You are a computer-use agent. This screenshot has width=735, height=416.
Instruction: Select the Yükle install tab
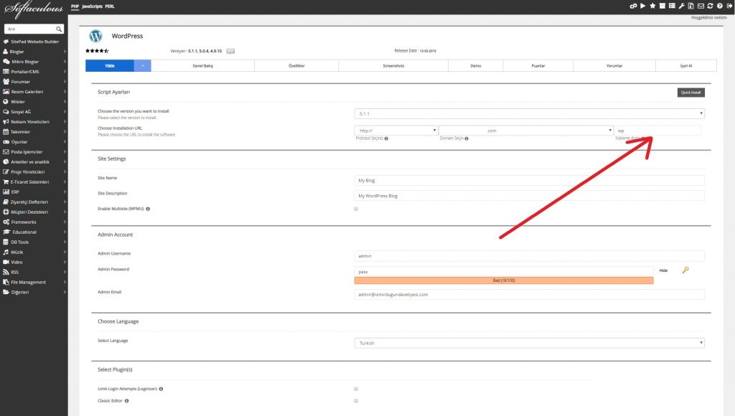pos(110,66)
